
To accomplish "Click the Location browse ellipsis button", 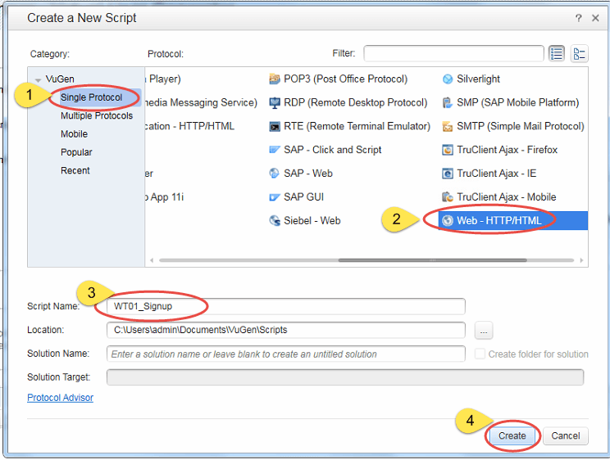I will (484, 330).
